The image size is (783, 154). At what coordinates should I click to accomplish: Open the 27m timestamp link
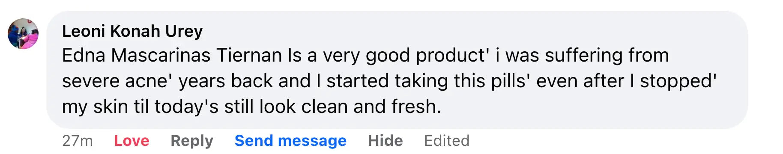78,141
